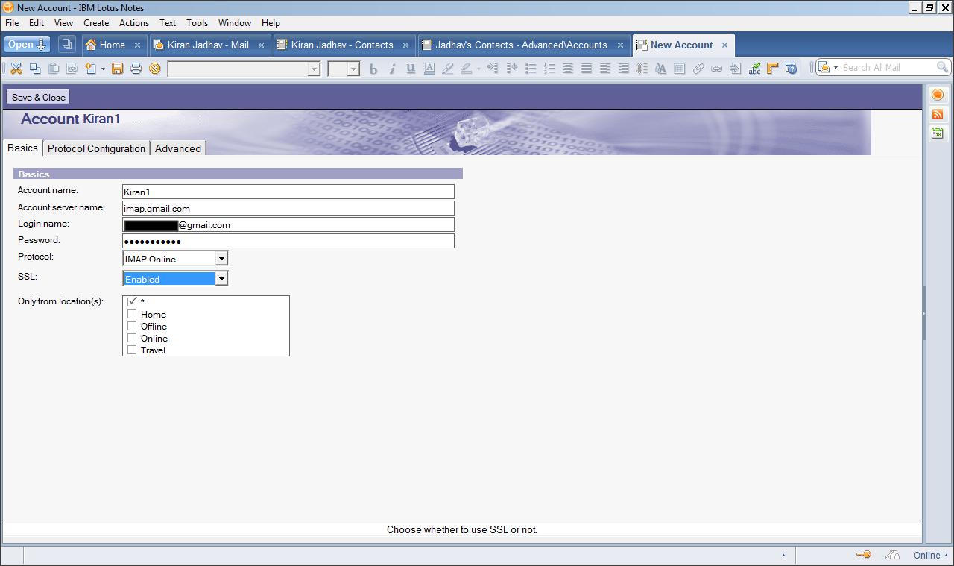Click the Print toolbar icon
This screenshot has width=954, height=566.
(x=136, y=69)
